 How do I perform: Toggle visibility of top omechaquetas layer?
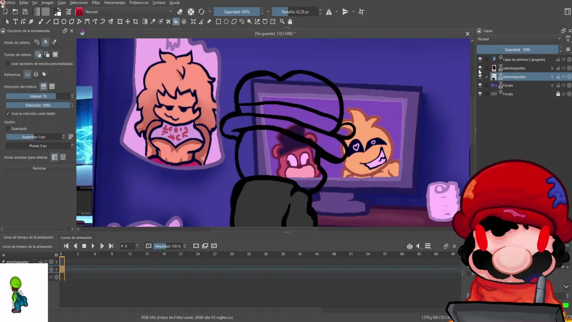pos(480,68)
